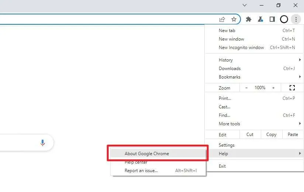Screen dimensions: 304x192
Task: Click the share this page icon
Action: (x=222, y=19)
